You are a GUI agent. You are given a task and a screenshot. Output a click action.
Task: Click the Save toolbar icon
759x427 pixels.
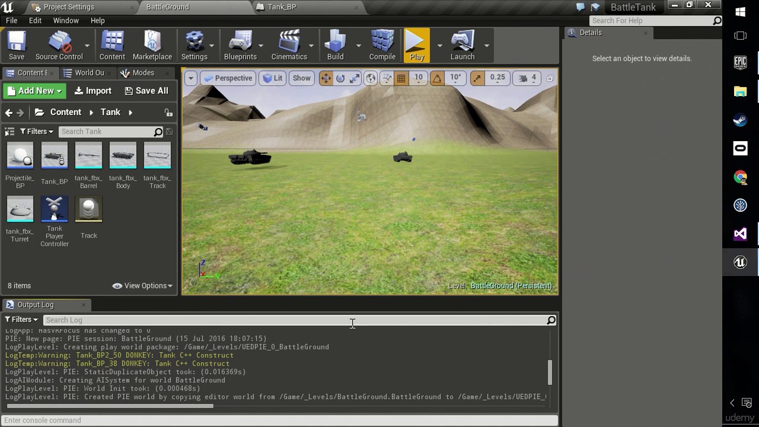tap(17, 46)
